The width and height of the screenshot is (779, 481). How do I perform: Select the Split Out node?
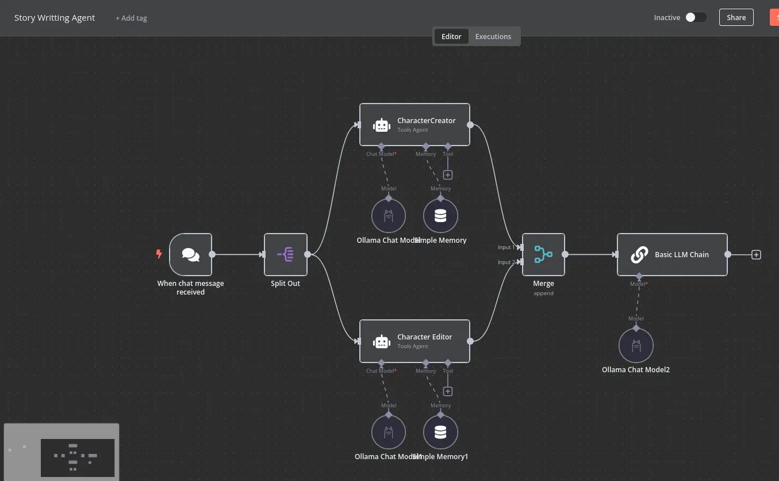(x=286, y=254)
